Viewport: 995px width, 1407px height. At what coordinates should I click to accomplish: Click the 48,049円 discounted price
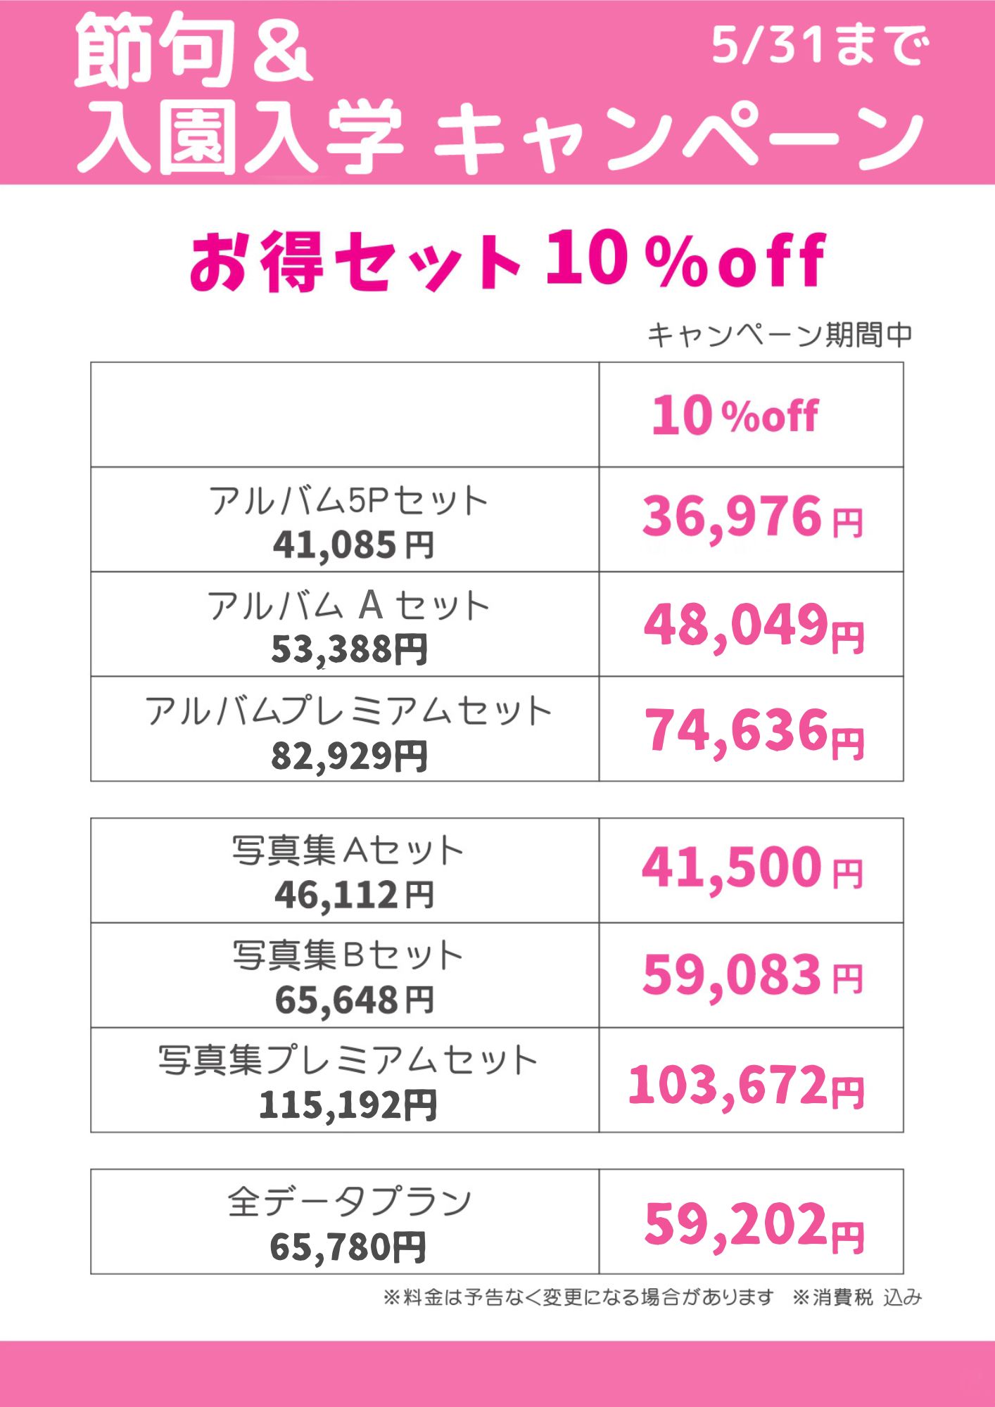pyautogui.click(x=754, y=625)
